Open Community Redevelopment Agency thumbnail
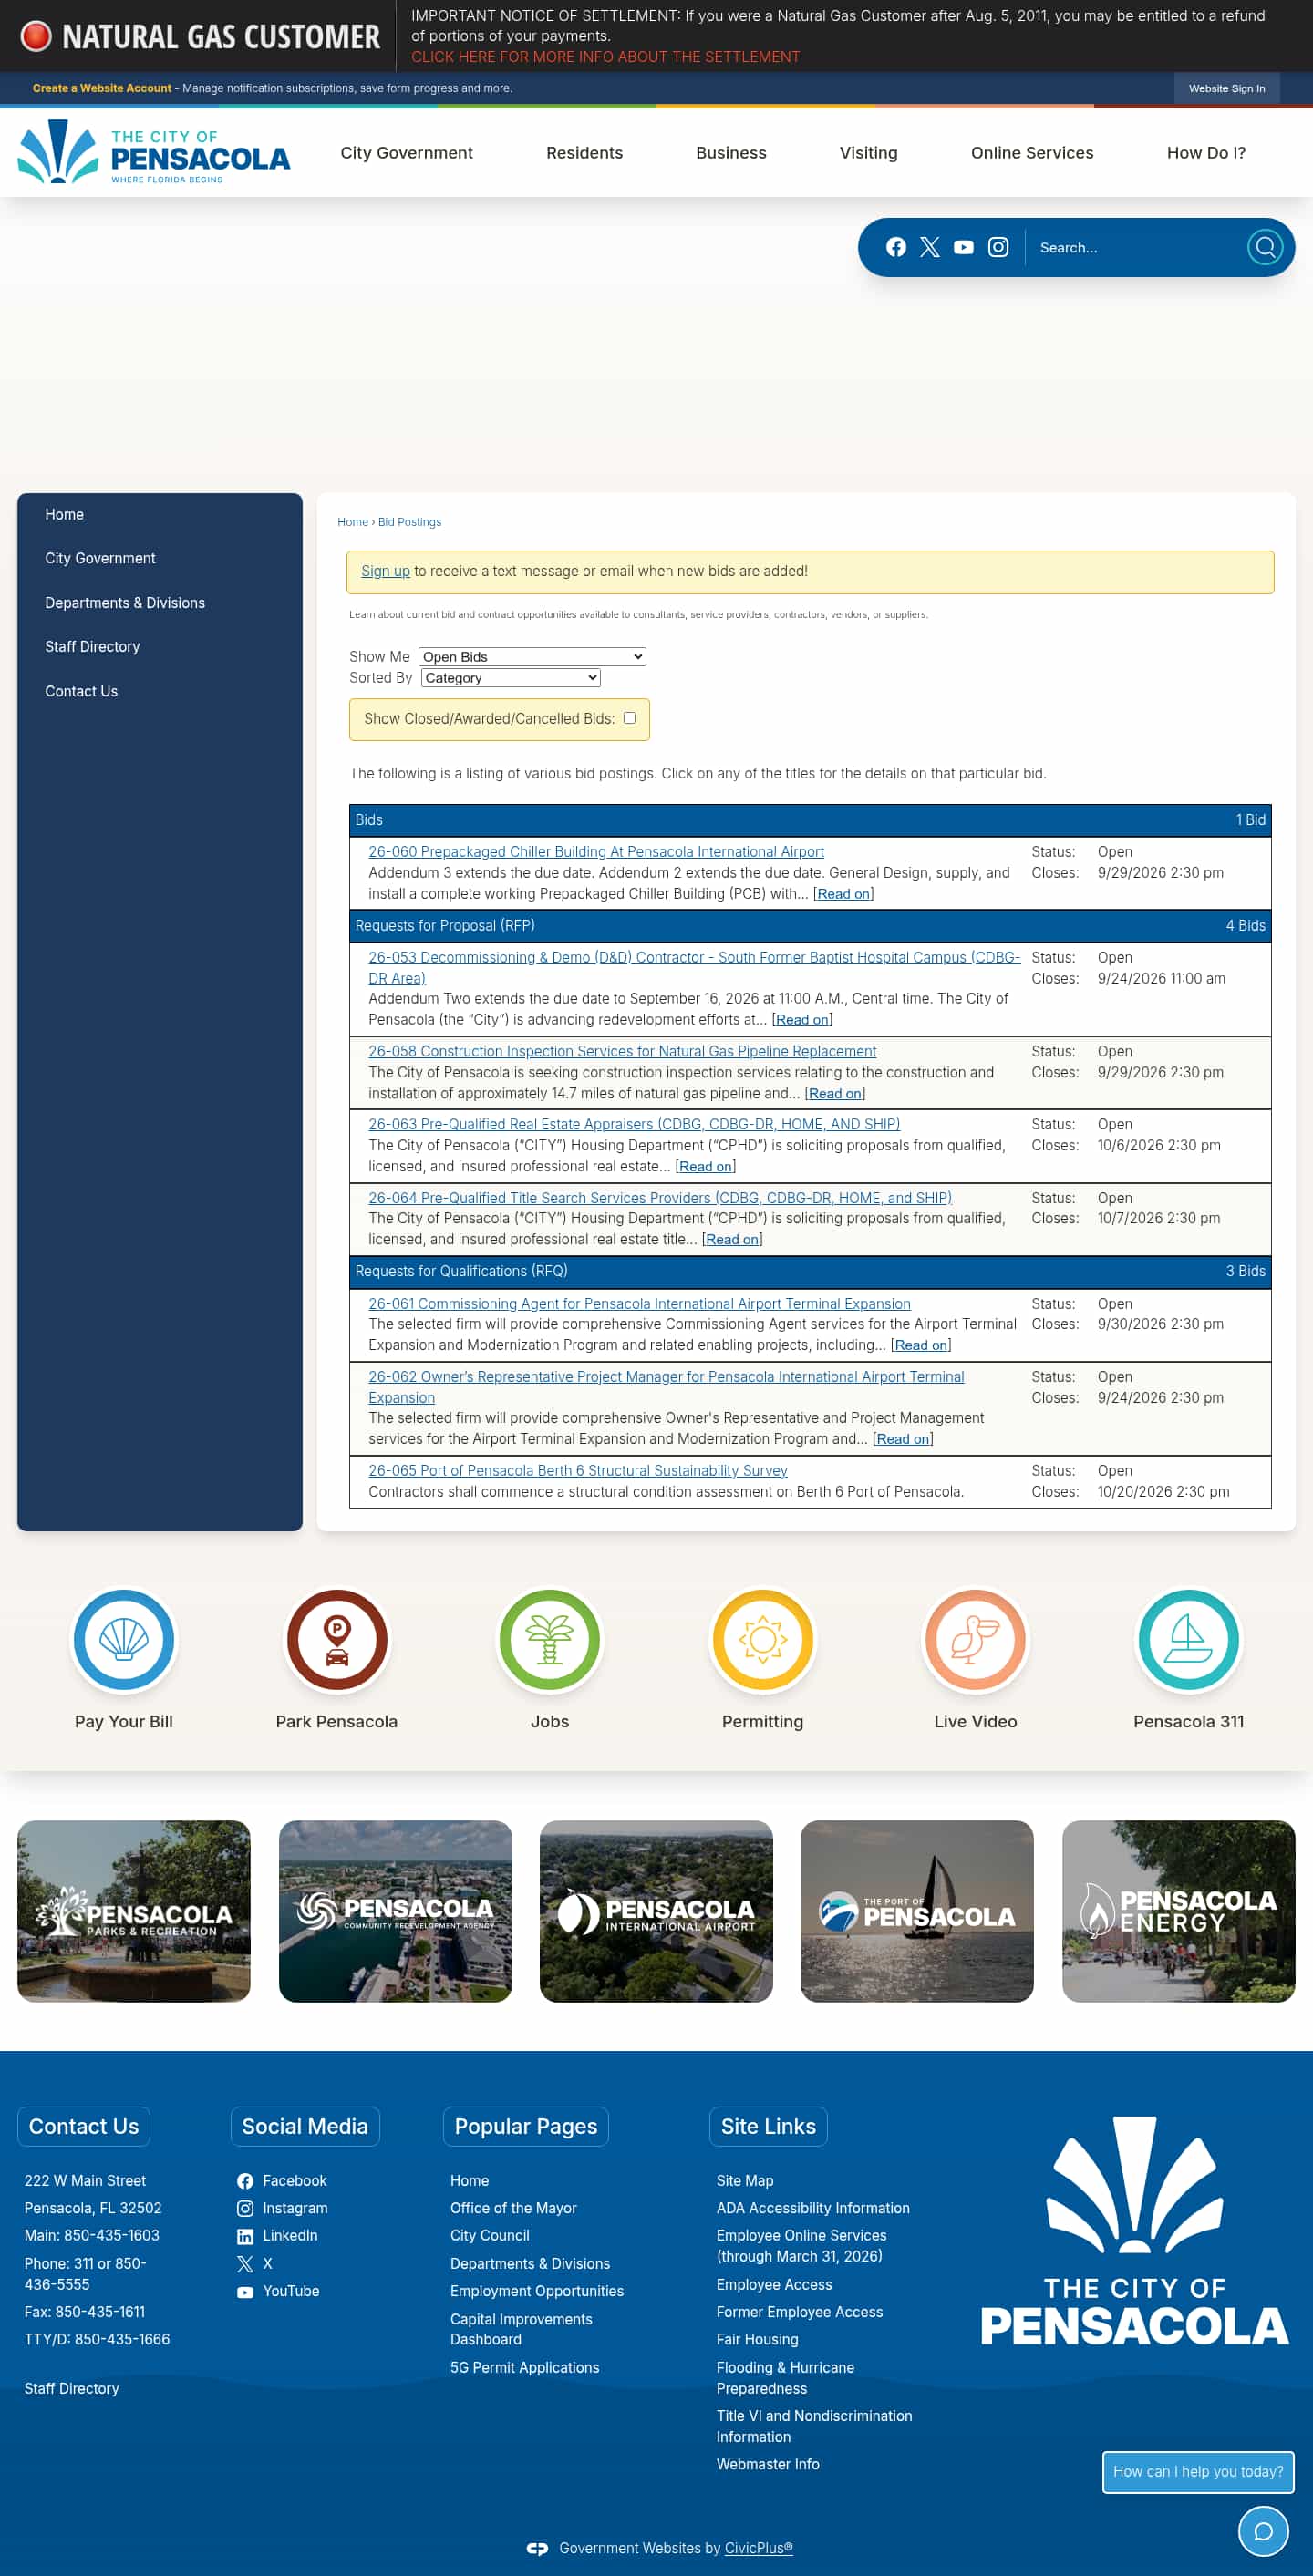Image resolution: width=1313 pixels, height=2576 pixels. tap(395, 1911)
